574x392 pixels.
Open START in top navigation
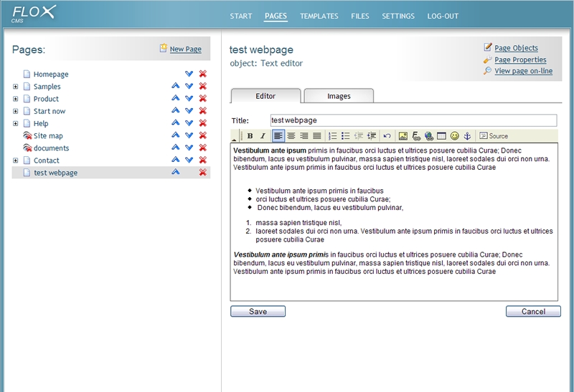click(241, 16)
